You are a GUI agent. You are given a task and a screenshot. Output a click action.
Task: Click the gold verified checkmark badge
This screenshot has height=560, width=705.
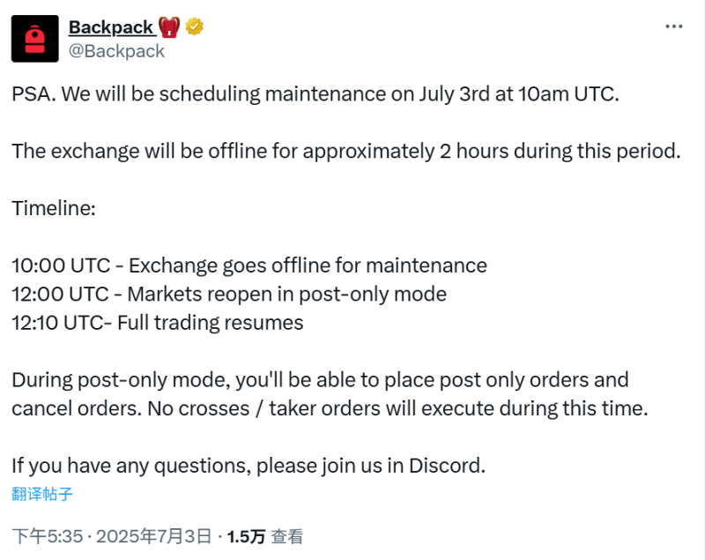[x=194, y=26]
